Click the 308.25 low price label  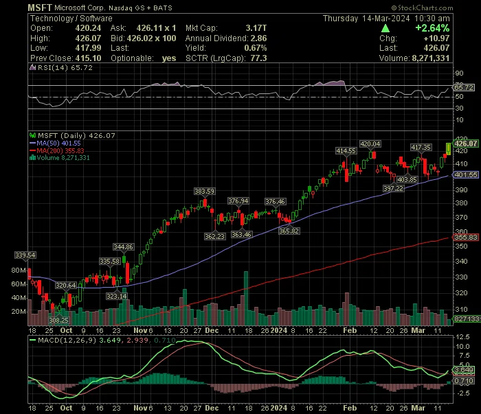point(59,321)
